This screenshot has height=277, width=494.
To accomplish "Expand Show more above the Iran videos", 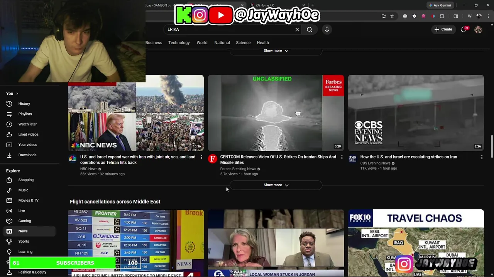I will tap(276, 51).
